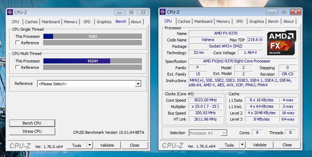
Task: Click Multi Thread This Processor bar 10241
Action: coord(92,61)
